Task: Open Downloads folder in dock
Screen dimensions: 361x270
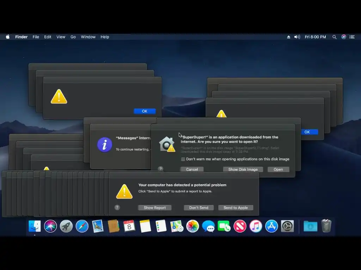Action: 310,226
